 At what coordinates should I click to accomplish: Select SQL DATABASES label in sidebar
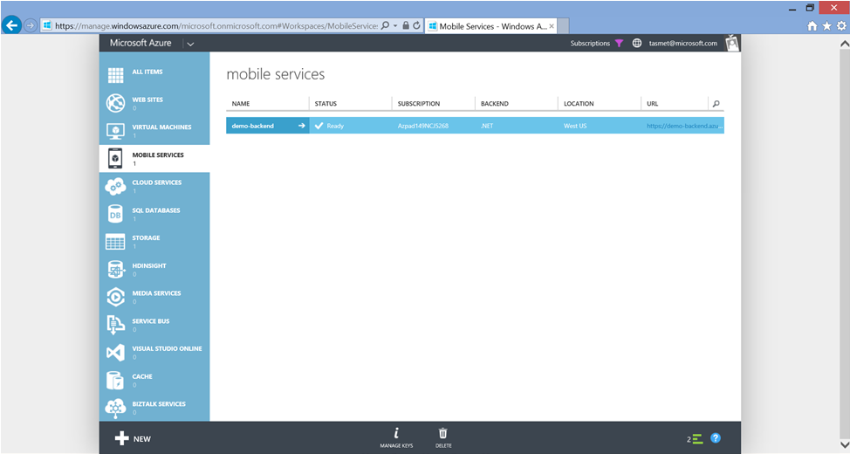[156, 210]
